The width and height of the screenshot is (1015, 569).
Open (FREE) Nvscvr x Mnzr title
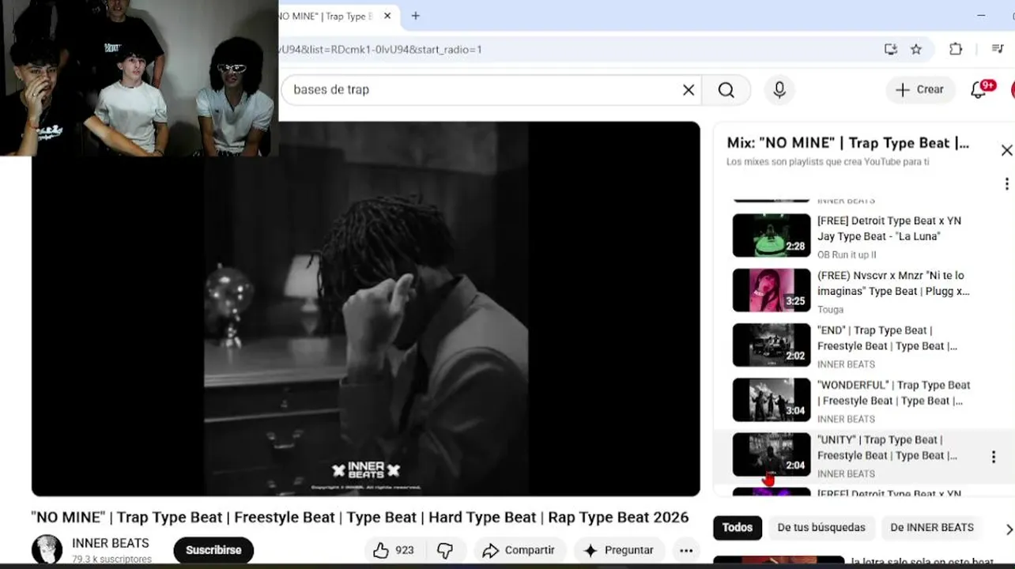pyautogui.click(x=893, y=283)
